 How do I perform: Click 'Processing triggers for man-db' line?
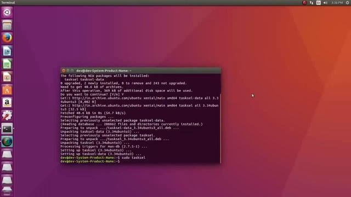[x=104, y=147]
